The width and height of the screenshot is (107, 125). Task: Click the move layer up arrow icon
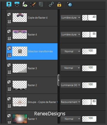click(x=9, y=5)
